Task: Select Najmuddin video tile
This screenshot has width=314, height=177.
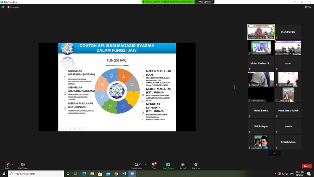Action: 261,142
